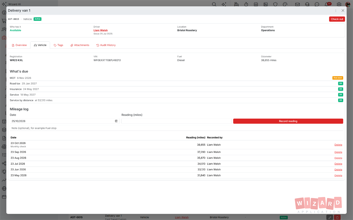Screen dimensions: 353x220
Task: Open the mail envelope icon in top bar
Action: point(297,4)
